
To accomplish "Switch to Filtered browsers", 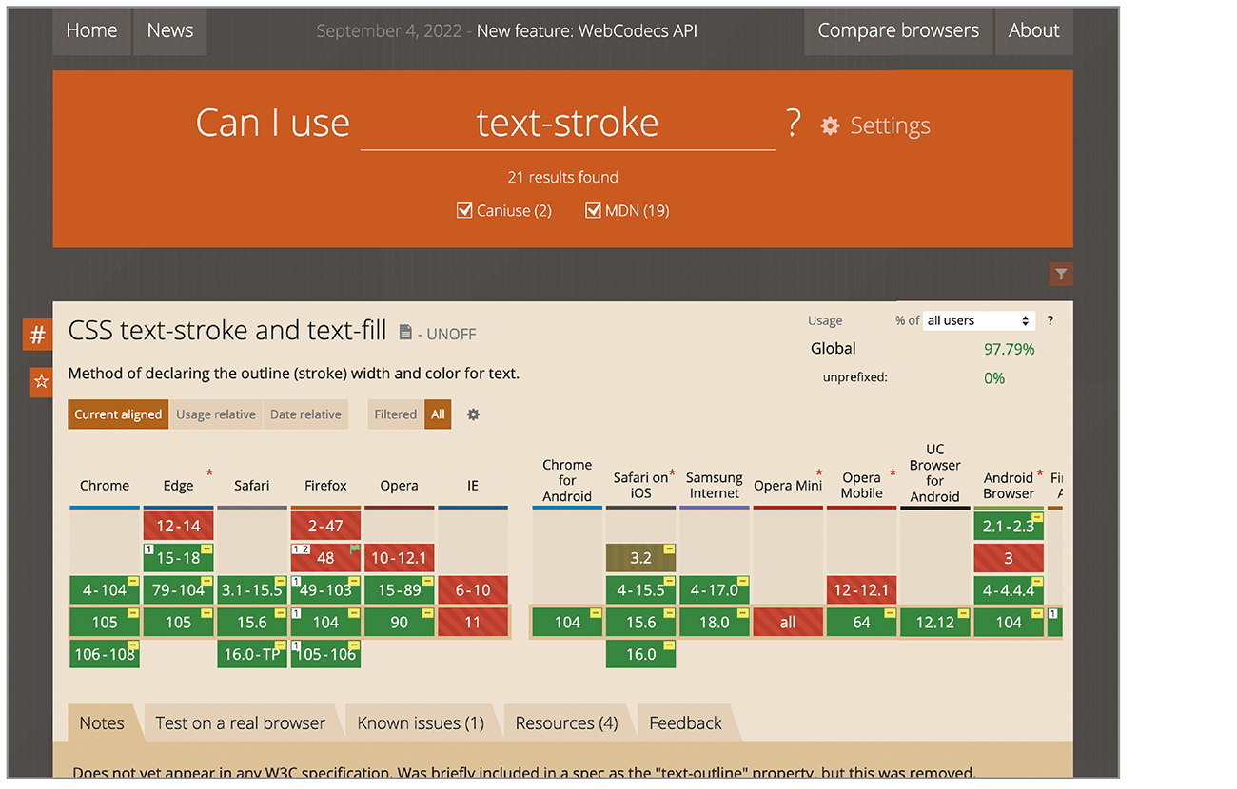I will [x=396, y=414].
